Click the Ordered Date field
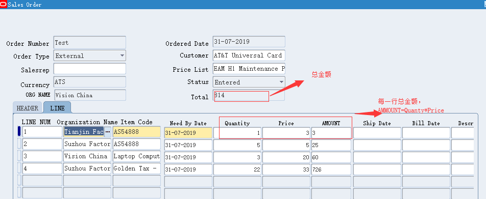The width and height of the screenshot is (486, 199). click(249, 42)
